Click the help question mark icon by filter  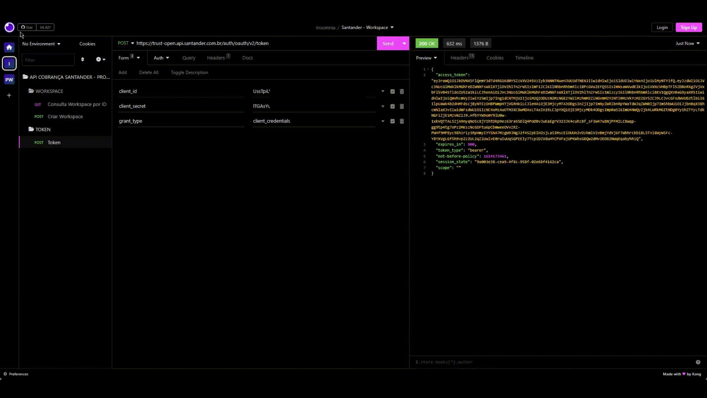coord(698,362)
